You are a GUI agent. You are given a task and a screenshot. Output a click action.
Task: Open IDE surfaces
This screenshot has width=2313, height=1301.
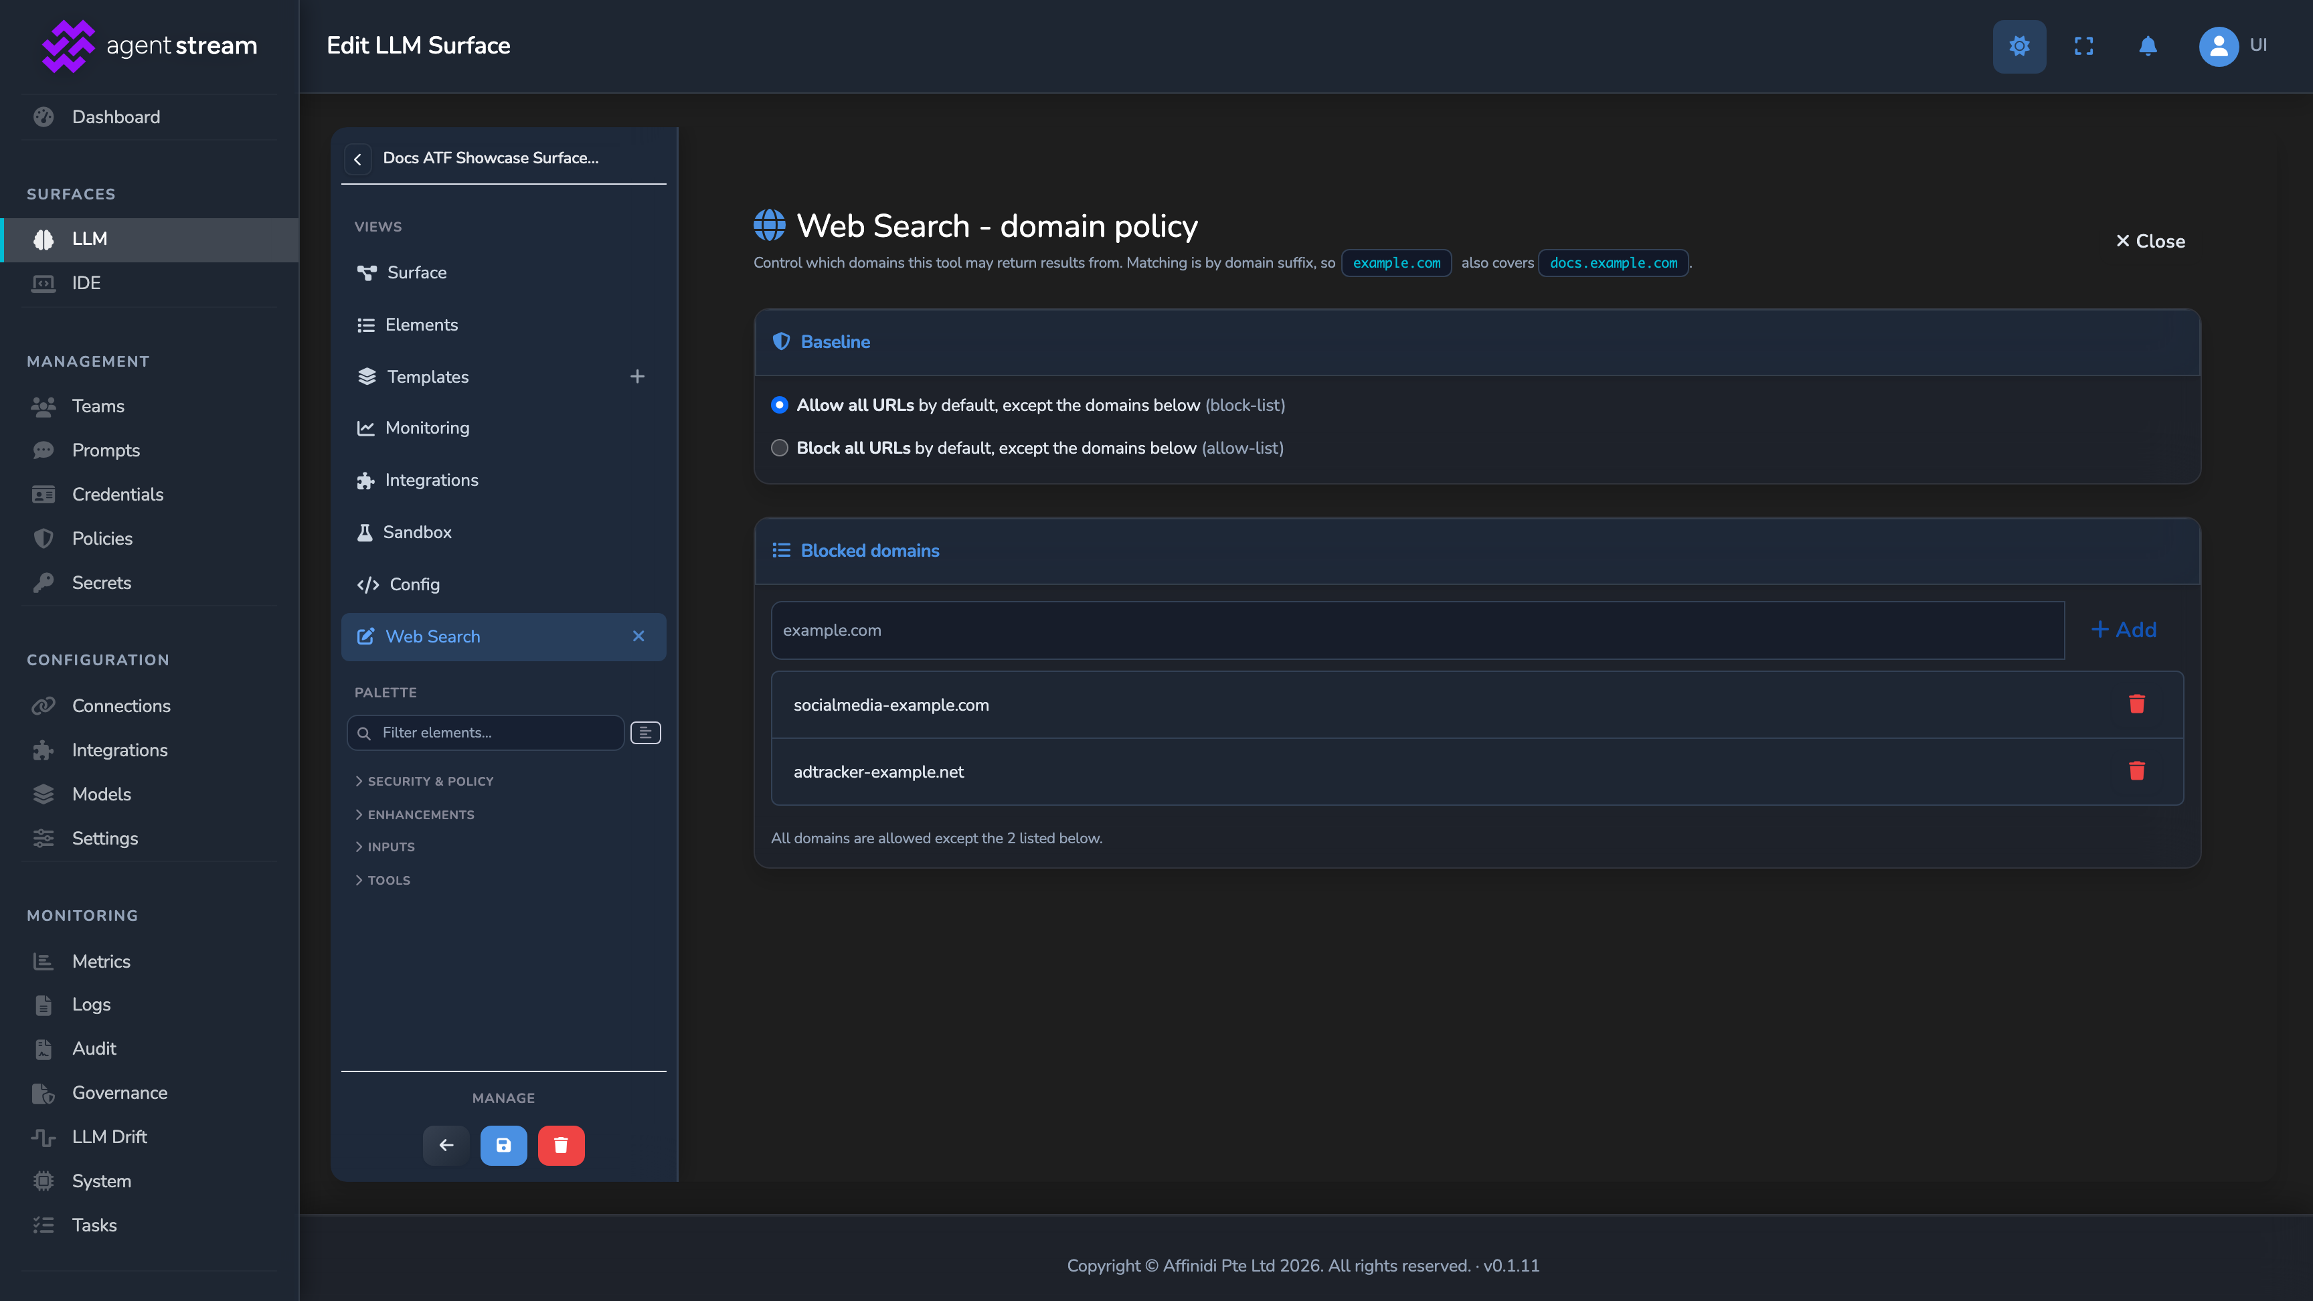(149, 283)
